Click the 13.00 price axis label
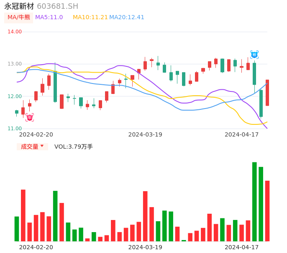The height and width of the screenshot is (253, 287). 15,64
